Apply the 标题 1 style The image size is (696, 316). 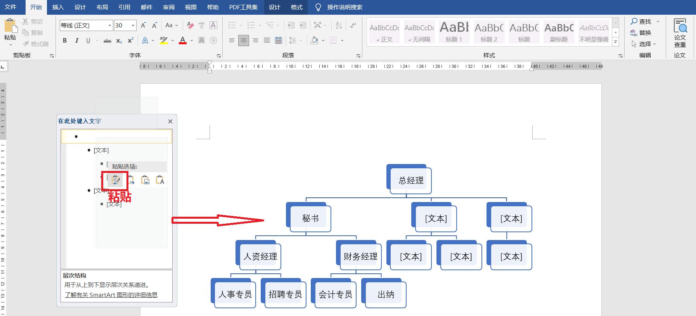pos(454,31)
